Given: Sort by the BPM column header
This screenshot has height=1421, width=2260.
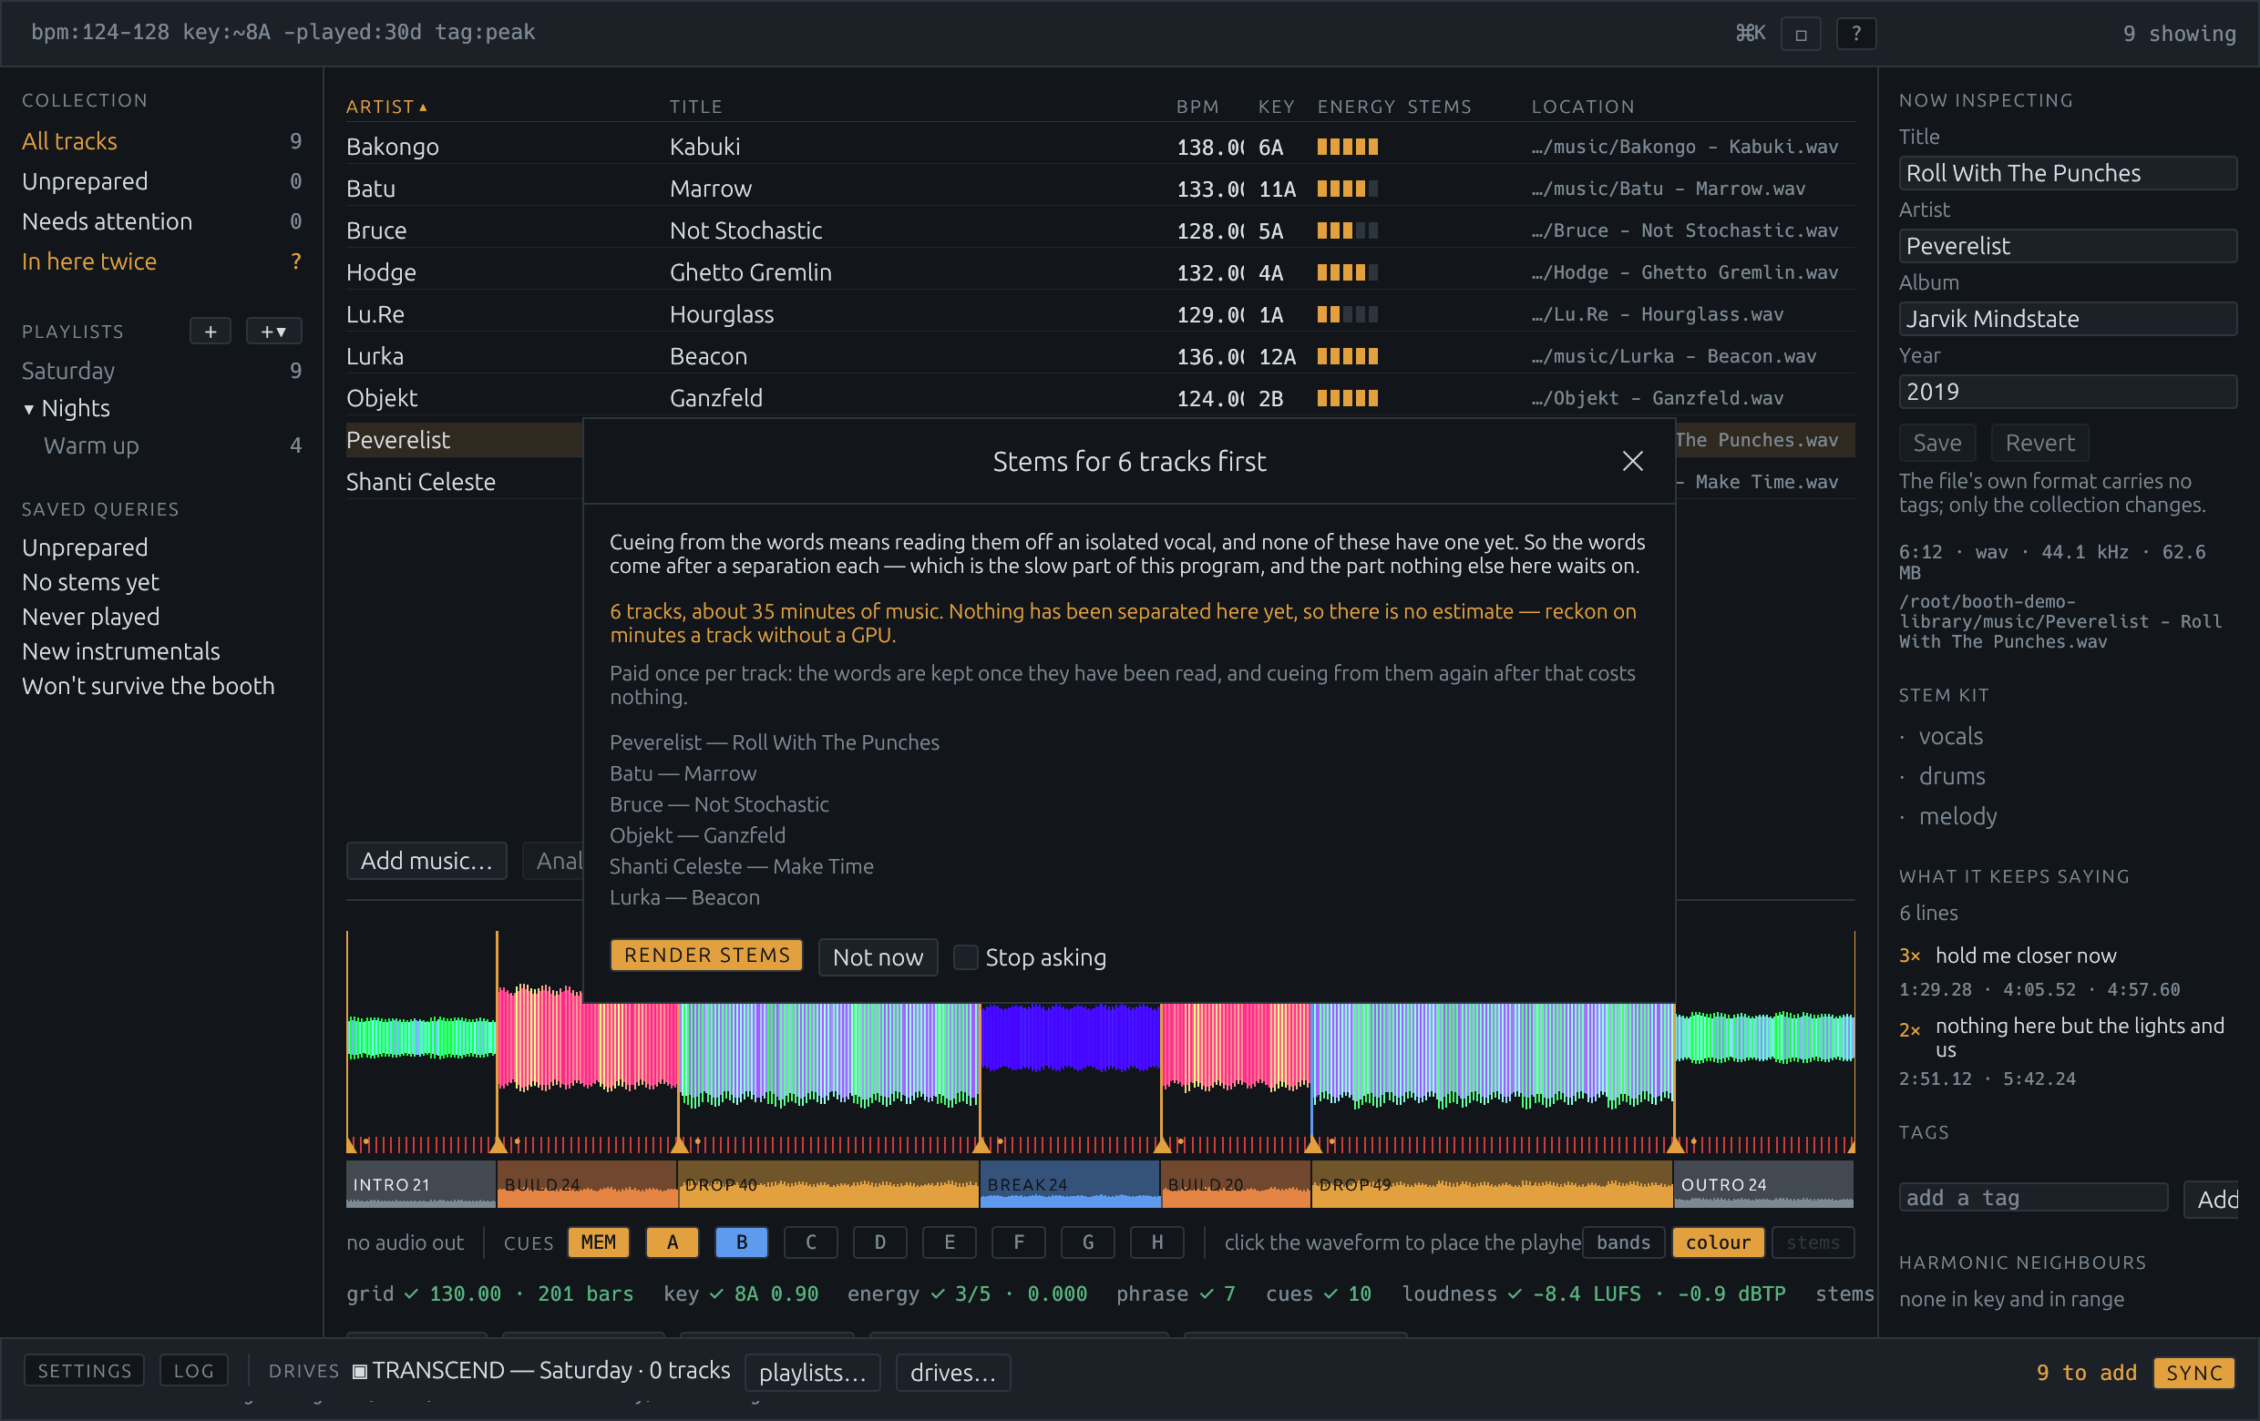Looking at the screenshot, I should (x=1197, y=107).
